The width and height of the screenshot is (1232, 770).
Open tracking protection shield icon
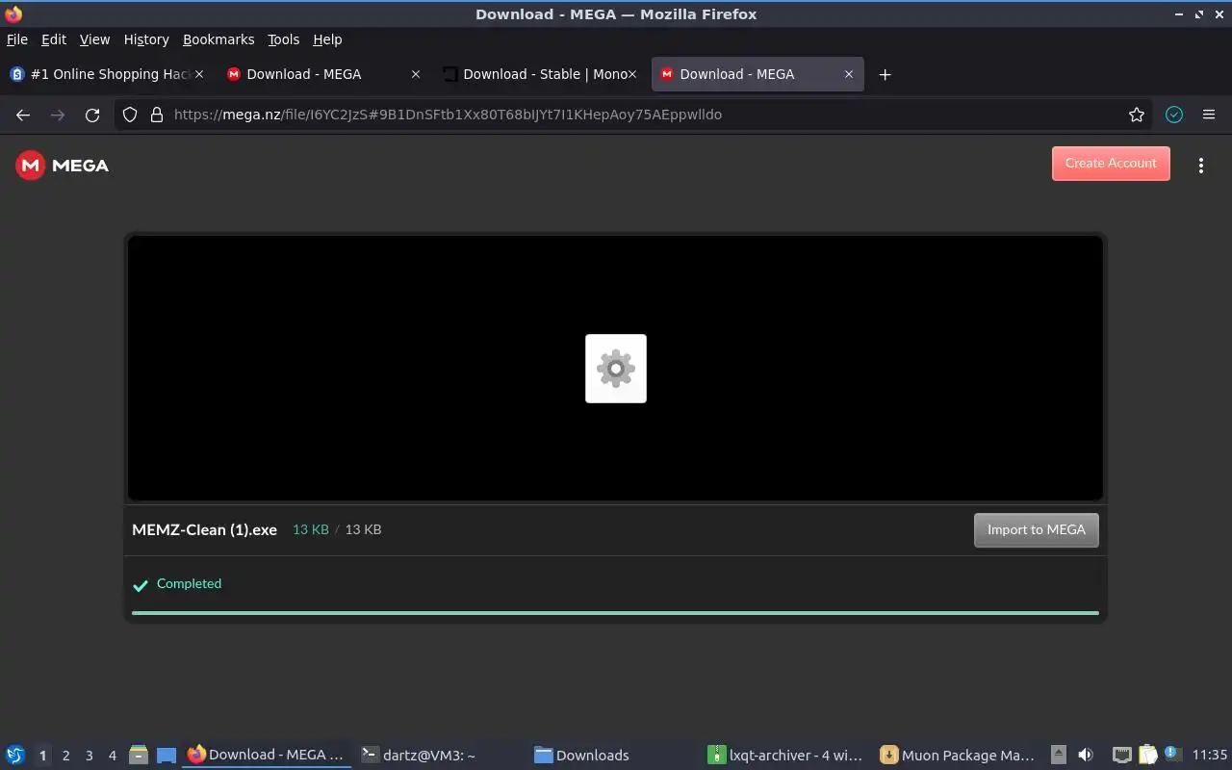coord(131,115)
